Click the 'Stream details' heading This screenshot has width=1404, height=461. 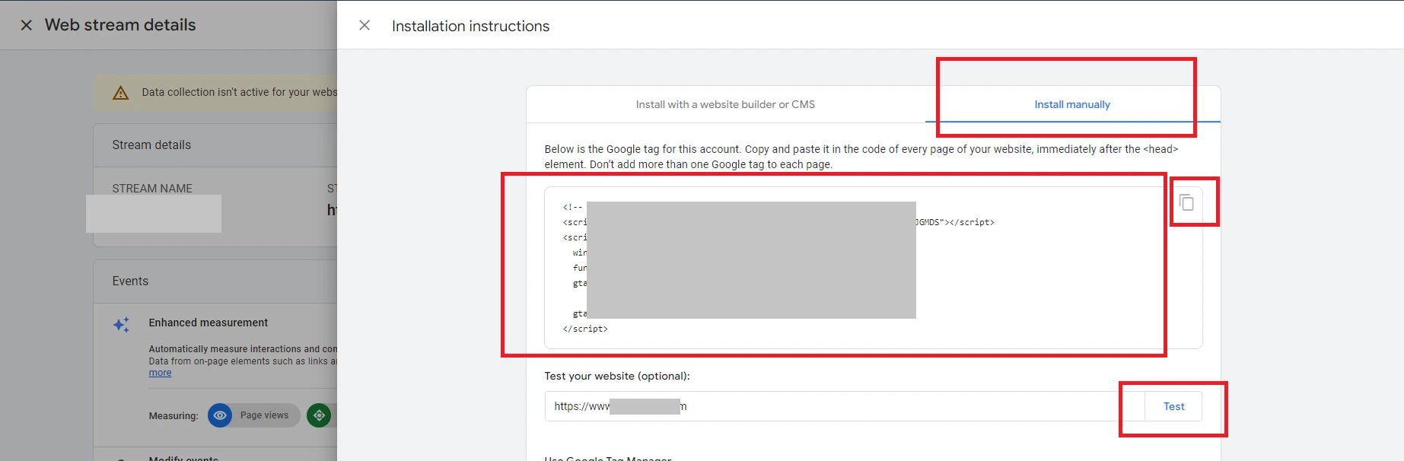click(x=151, y=145)
